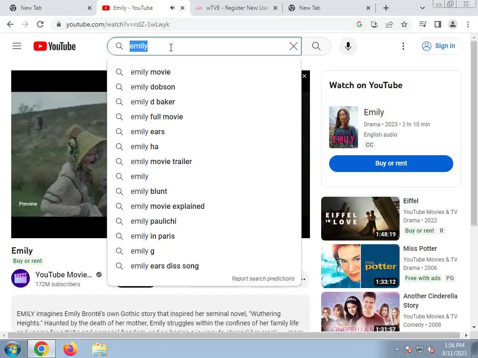Image resolution: width=478 pixels, height=358 pixels.
Task: Click the vertical page scrollbar
Action: [x=474, y=134]
